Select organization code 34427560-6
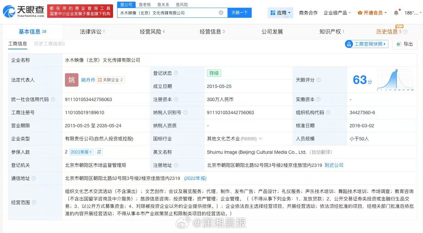The image size is (423, 233). [x=362, y=112]
